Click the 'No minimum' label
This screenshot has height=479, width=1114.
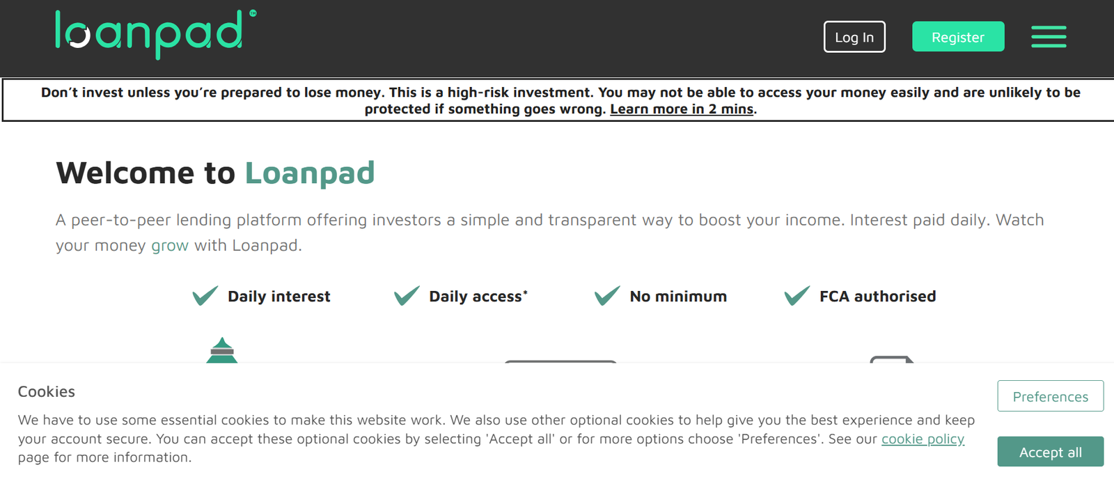click(678, 297)
